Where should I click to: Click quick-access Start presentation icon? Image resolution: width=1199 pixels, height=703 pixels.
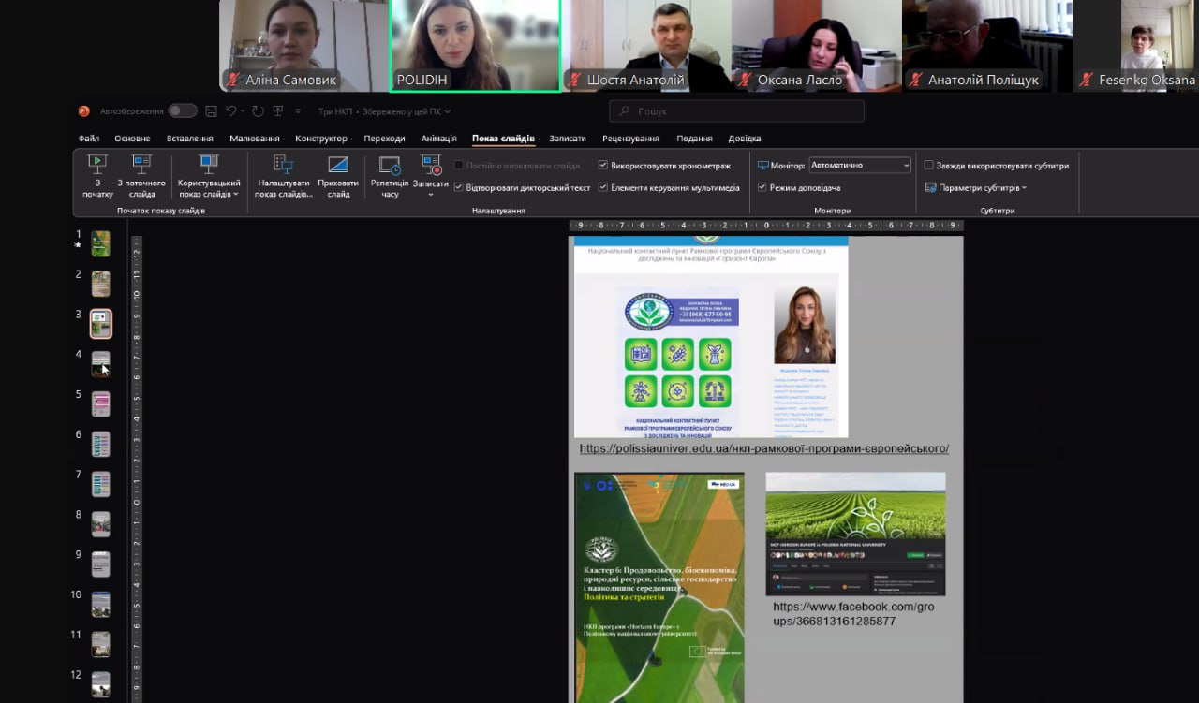[x=278, y=110]
